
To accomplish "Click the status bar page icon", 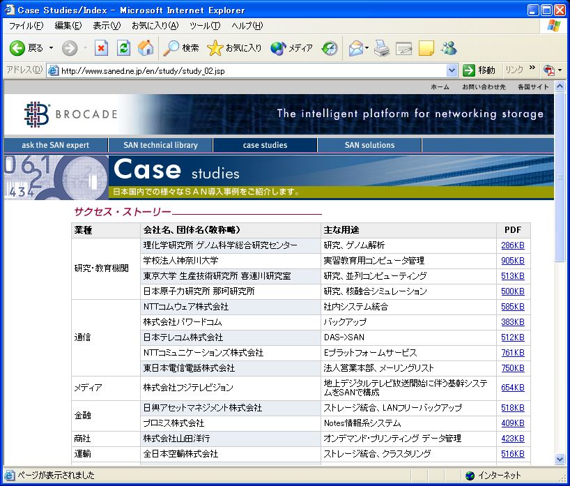I will 10,475.
